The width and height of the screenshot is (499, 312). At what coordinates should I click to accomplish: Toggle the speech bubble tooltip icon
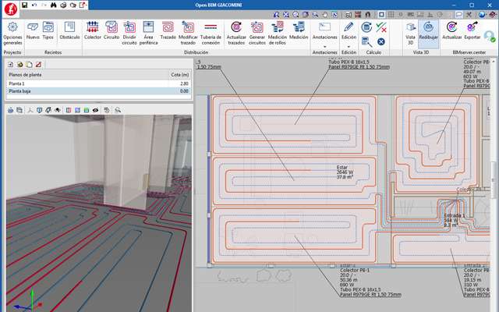[459, 15]
